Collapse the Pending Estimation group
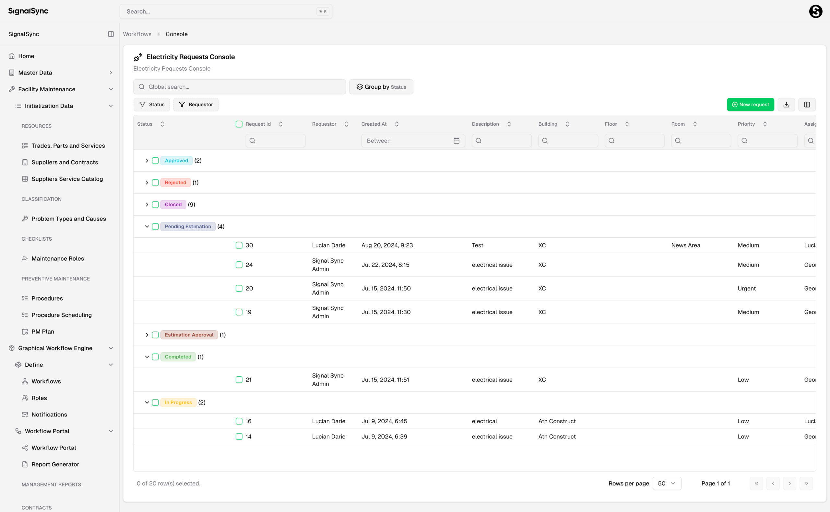The height and width of the screenshot is (512, 830). 147,227
